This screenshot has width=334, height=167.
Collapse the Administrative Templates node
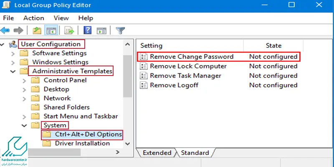(13, 71)
